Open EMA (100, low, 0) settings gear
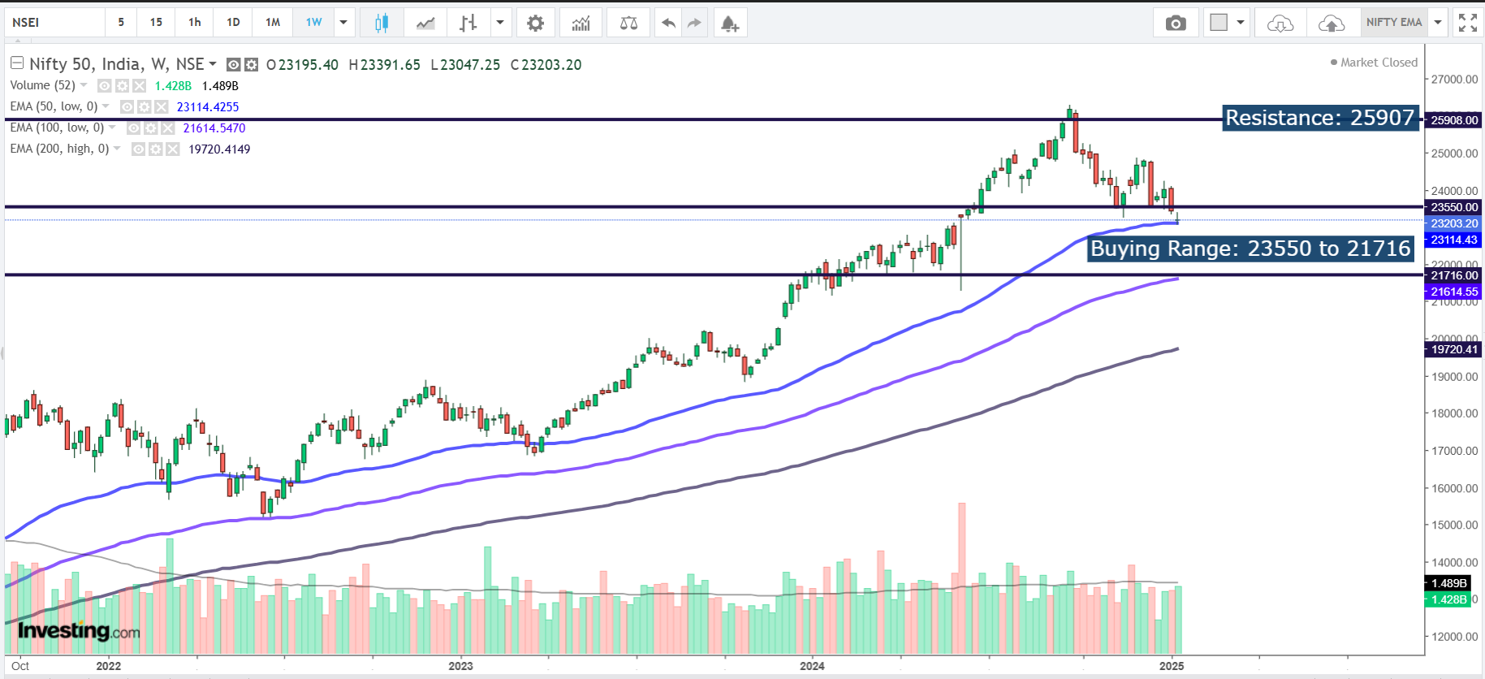1485x679 pixels. pos(150,128)
